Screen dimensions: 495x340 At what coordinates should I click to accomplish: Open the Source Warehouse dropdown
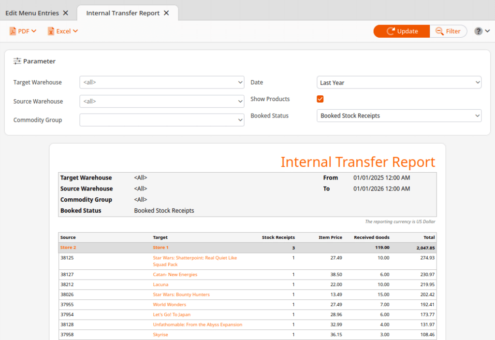[x=161, y=101]
